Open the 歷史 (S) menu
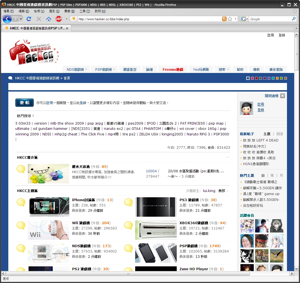Screen dimensions: 300x283 pos(54,11)
